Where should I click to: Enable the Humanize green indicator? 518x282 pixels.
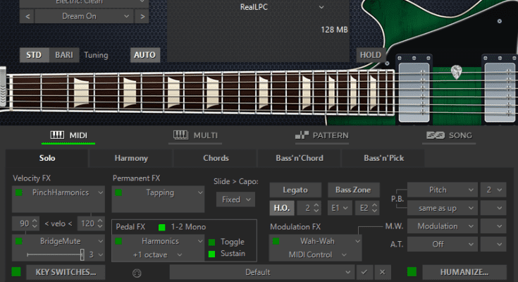tap(412, 272)
